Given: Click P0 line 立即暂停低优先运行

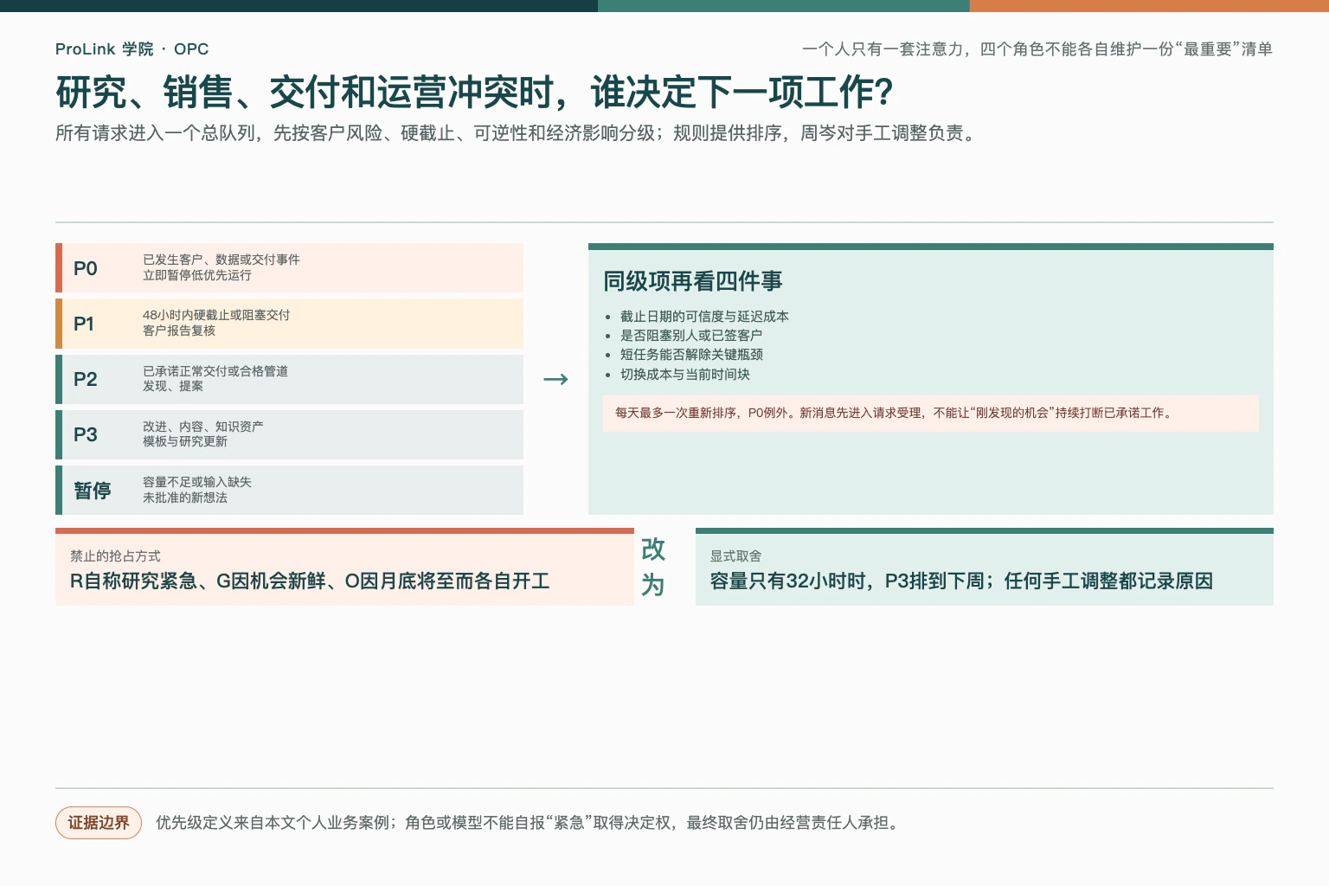Looking at the screenshot, I should (197, 275).
